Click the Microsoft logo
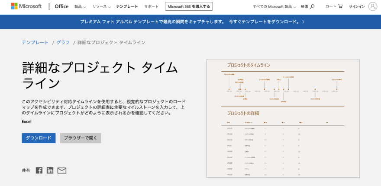 [x=26, y=6]
